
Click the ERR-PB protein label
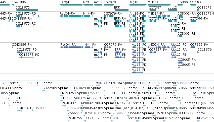120,55
